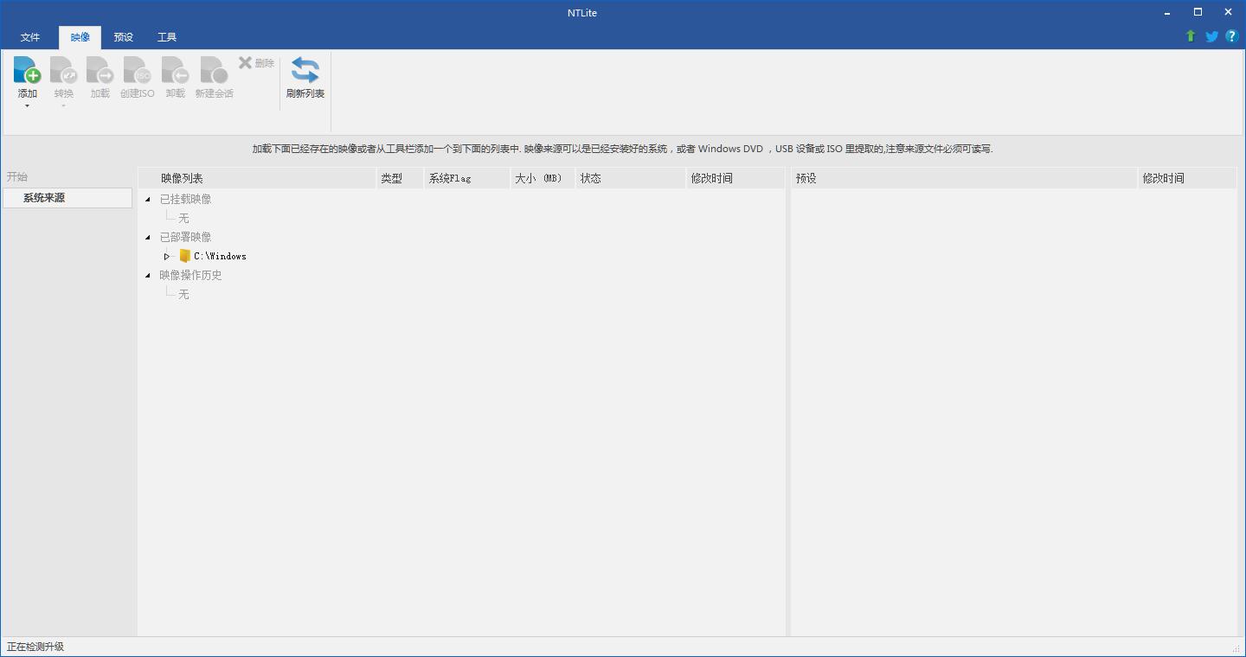This screenshot has height=657, width=1246.
Task: Open the 文件 (File) menu tab
Action: 30,36
